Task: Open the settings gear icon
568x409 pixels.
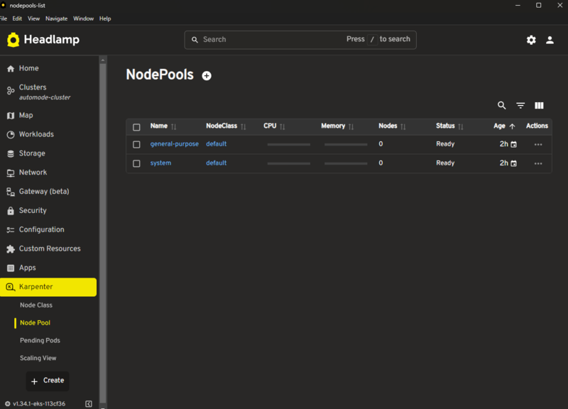Action: 531,40
